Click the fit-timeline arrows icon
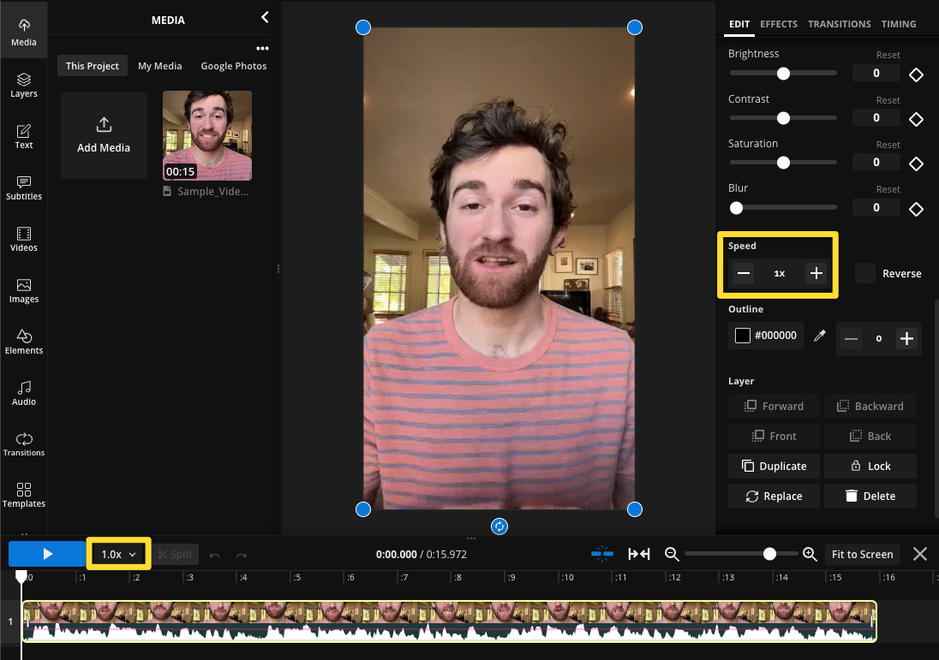Viewport: 939px width, 660px height. click(x=639, y=555)
